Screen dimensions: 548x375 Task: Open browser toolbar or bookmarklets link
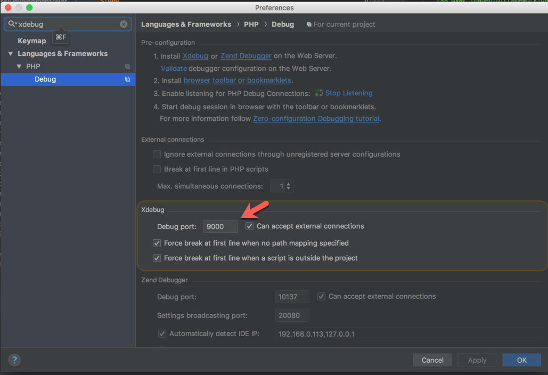[238, 80]
